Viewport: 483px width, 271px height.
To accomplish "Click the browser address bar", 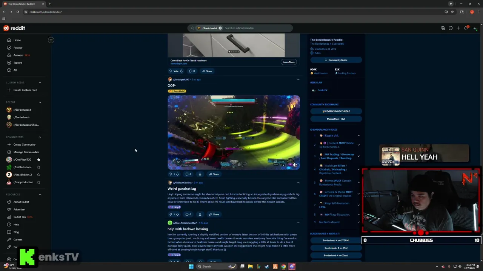I will click(x=234, y=12).
